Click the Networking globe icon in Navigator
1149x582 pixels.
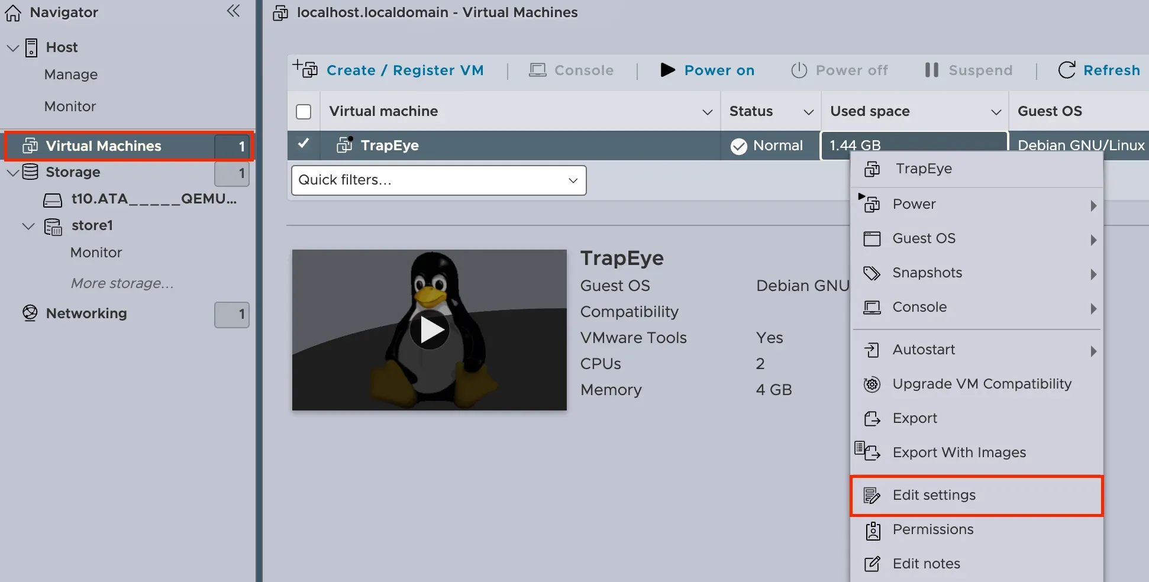pyautogui.click(x=30, y=313)
